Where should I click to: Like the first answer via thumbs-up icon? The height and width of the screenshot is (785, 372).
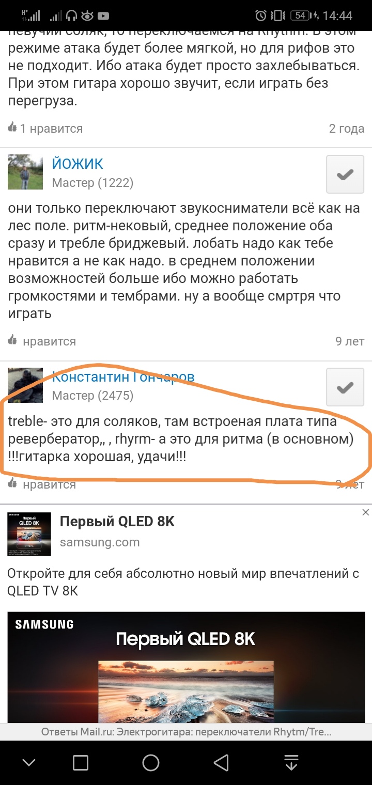pos(12,128)
